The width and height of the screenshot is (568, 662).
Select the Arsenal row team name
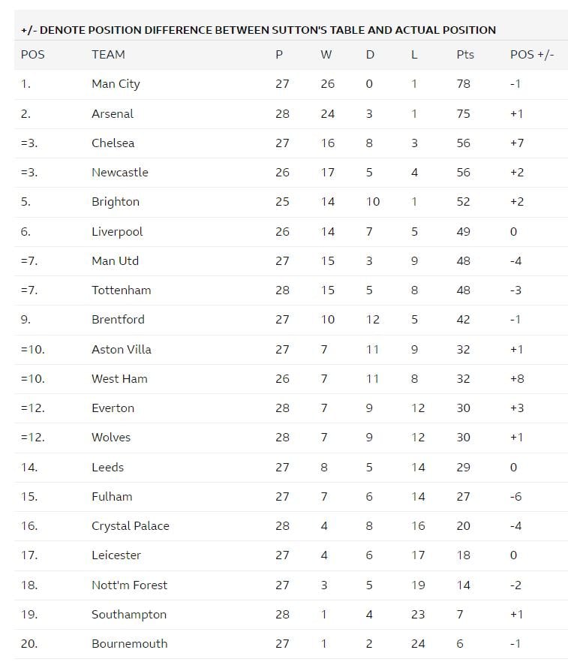(x=113, y=113)
